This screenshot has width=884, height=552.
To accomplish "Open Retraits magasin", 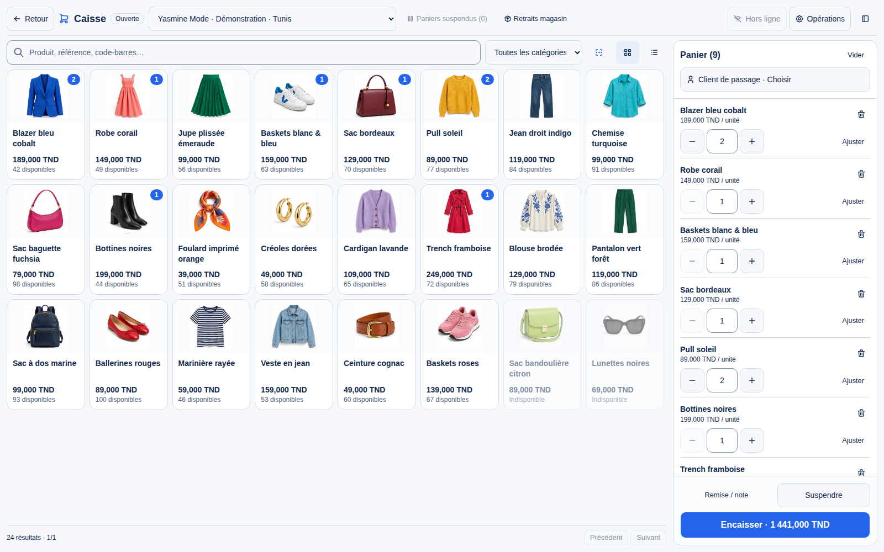I will coord(535,19).
